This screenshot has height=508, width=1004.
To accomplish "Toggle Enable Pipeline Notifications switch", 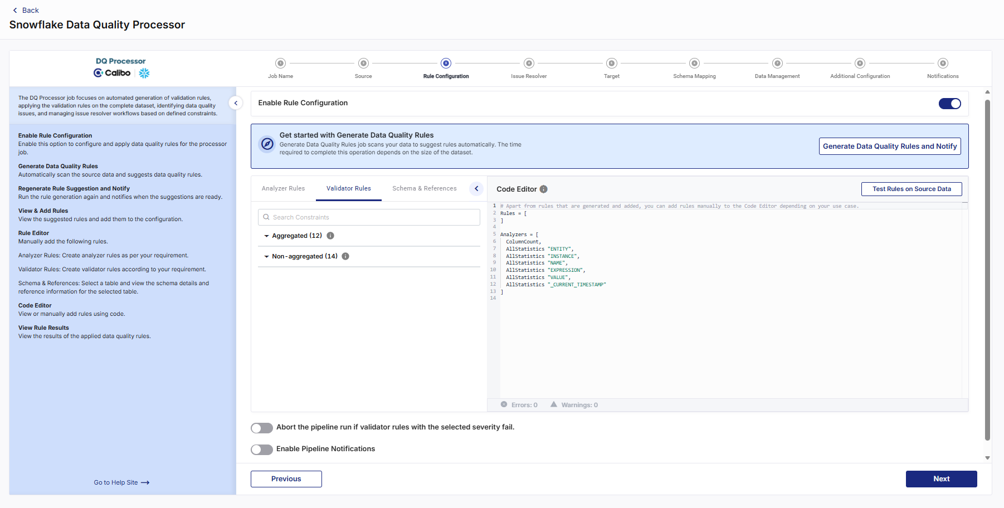I will [262, 450].
